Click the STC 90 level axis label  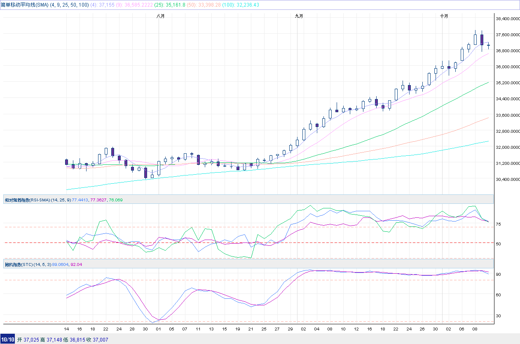click(498, 274)
